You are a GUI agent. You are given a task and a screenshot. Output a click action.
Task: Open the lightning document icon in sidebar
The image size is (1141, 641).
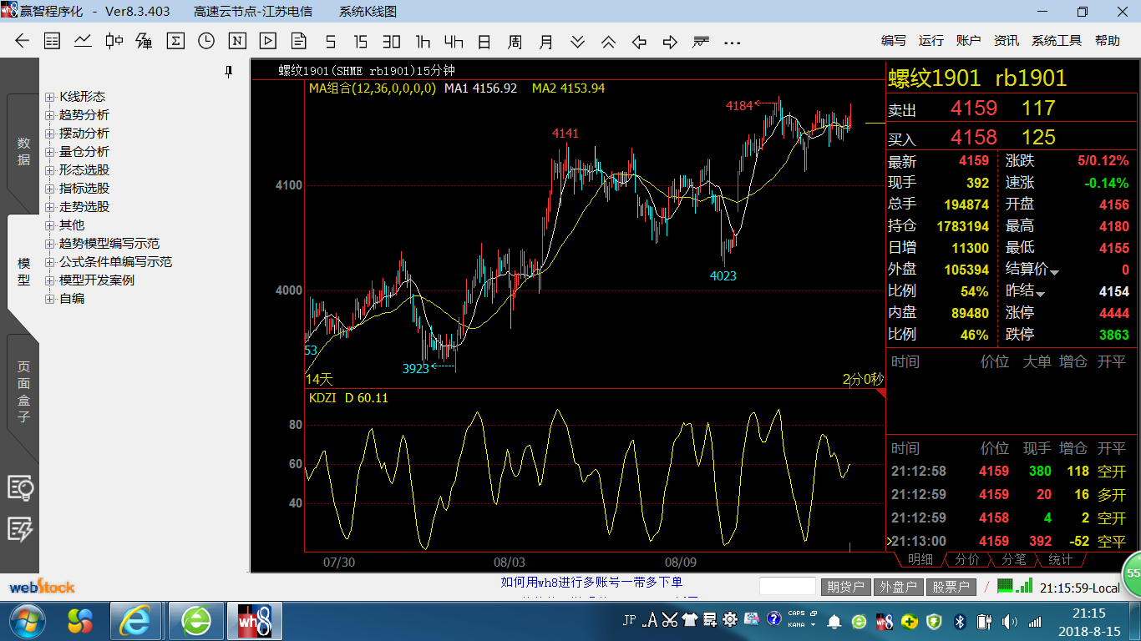pyautogui.click(x=20, y=528)
